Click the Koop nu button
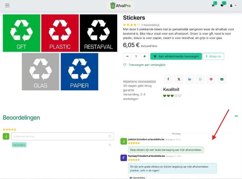The width and height of the screenshot is (242, 179). click(213, 56)
